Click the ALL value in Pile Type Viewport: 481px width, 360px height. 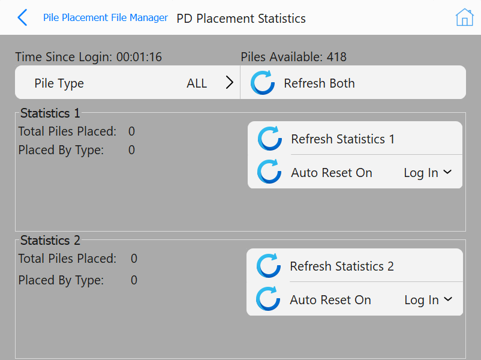(197, 83)
